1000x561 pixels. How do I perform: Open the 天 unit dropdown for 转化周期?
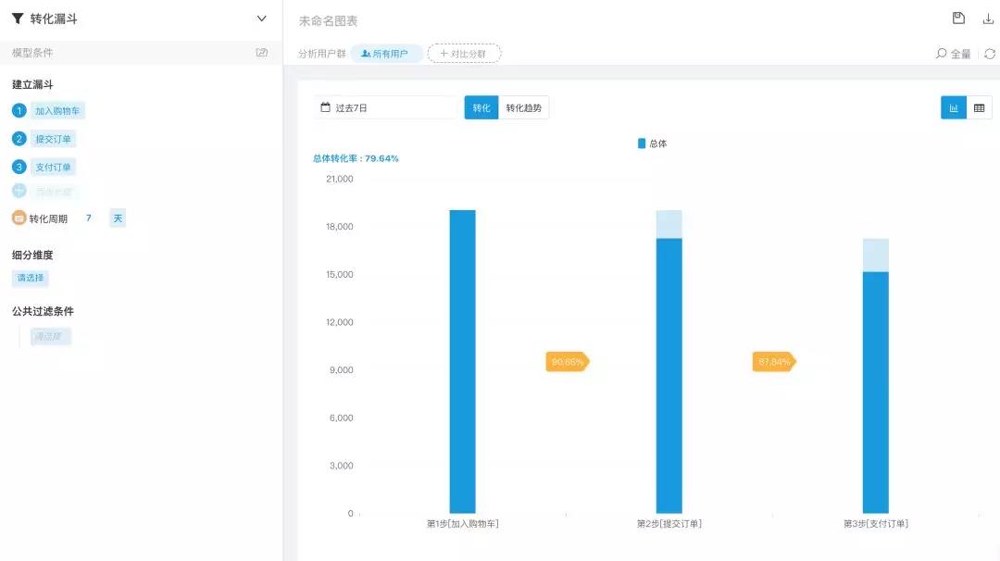pyautogui.click(x=118, y=218)
